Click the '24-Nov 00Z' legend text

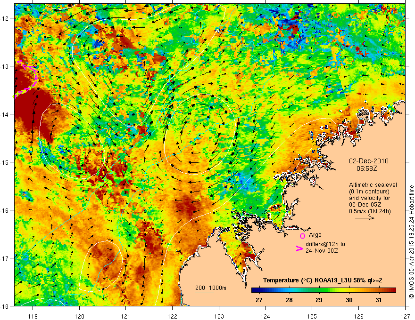click(x=322, y=251)
